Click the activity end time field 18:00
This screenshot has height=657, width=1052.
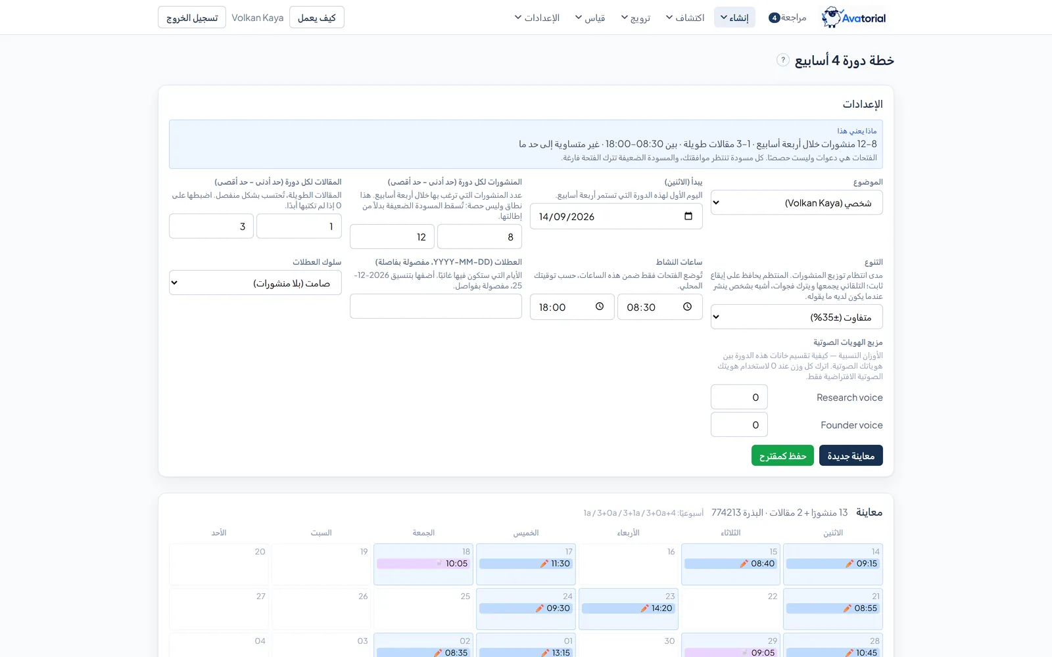[572, 307]
